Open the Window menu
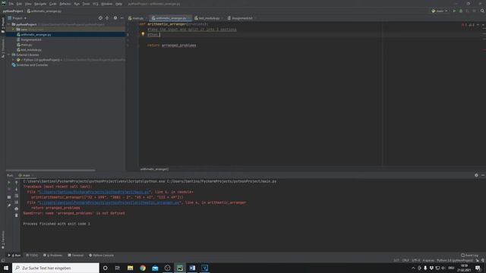The height and width of the screenshot is (273, 486). click(x=106, y=4)
